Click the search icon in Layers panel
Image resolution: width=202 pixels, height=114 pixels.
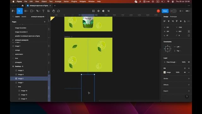click(13, 16)
